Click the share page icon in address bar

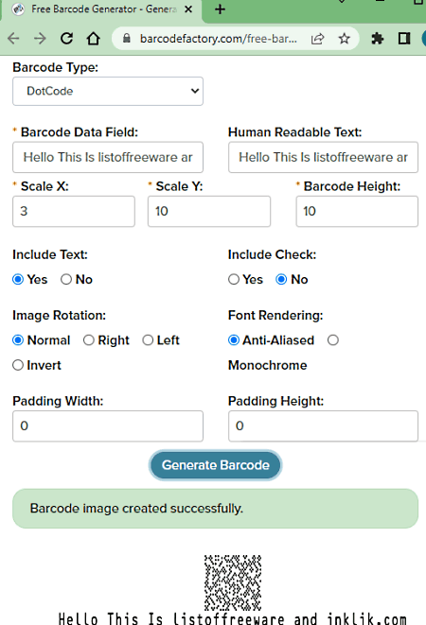(317, 39)
